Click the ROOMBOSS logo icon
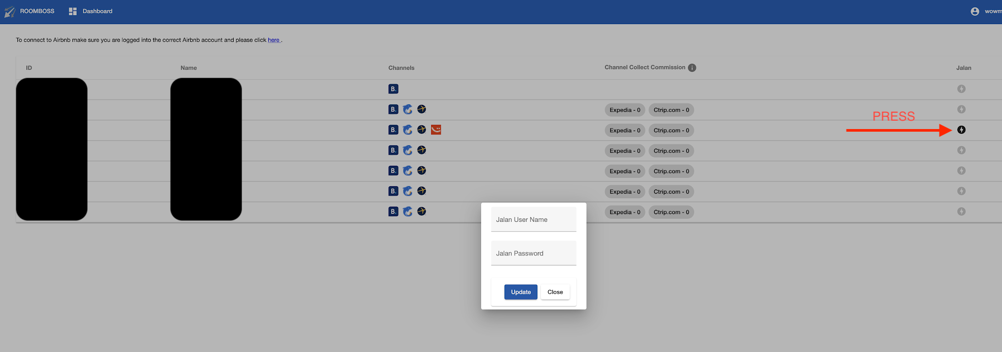Screen dimensions: 1002x352 (9, 12)
